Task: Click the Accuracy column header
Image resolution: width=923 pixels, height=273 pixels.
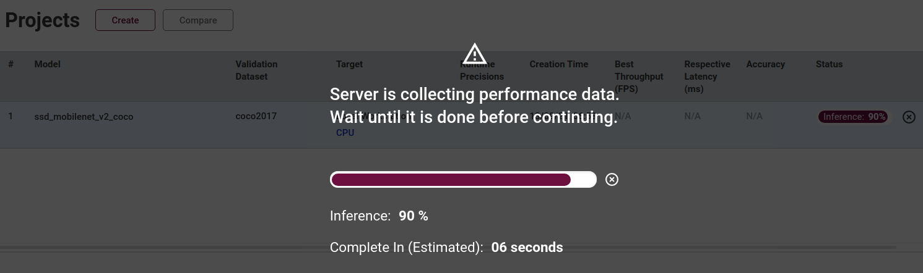Action: (x=765, y=64)
